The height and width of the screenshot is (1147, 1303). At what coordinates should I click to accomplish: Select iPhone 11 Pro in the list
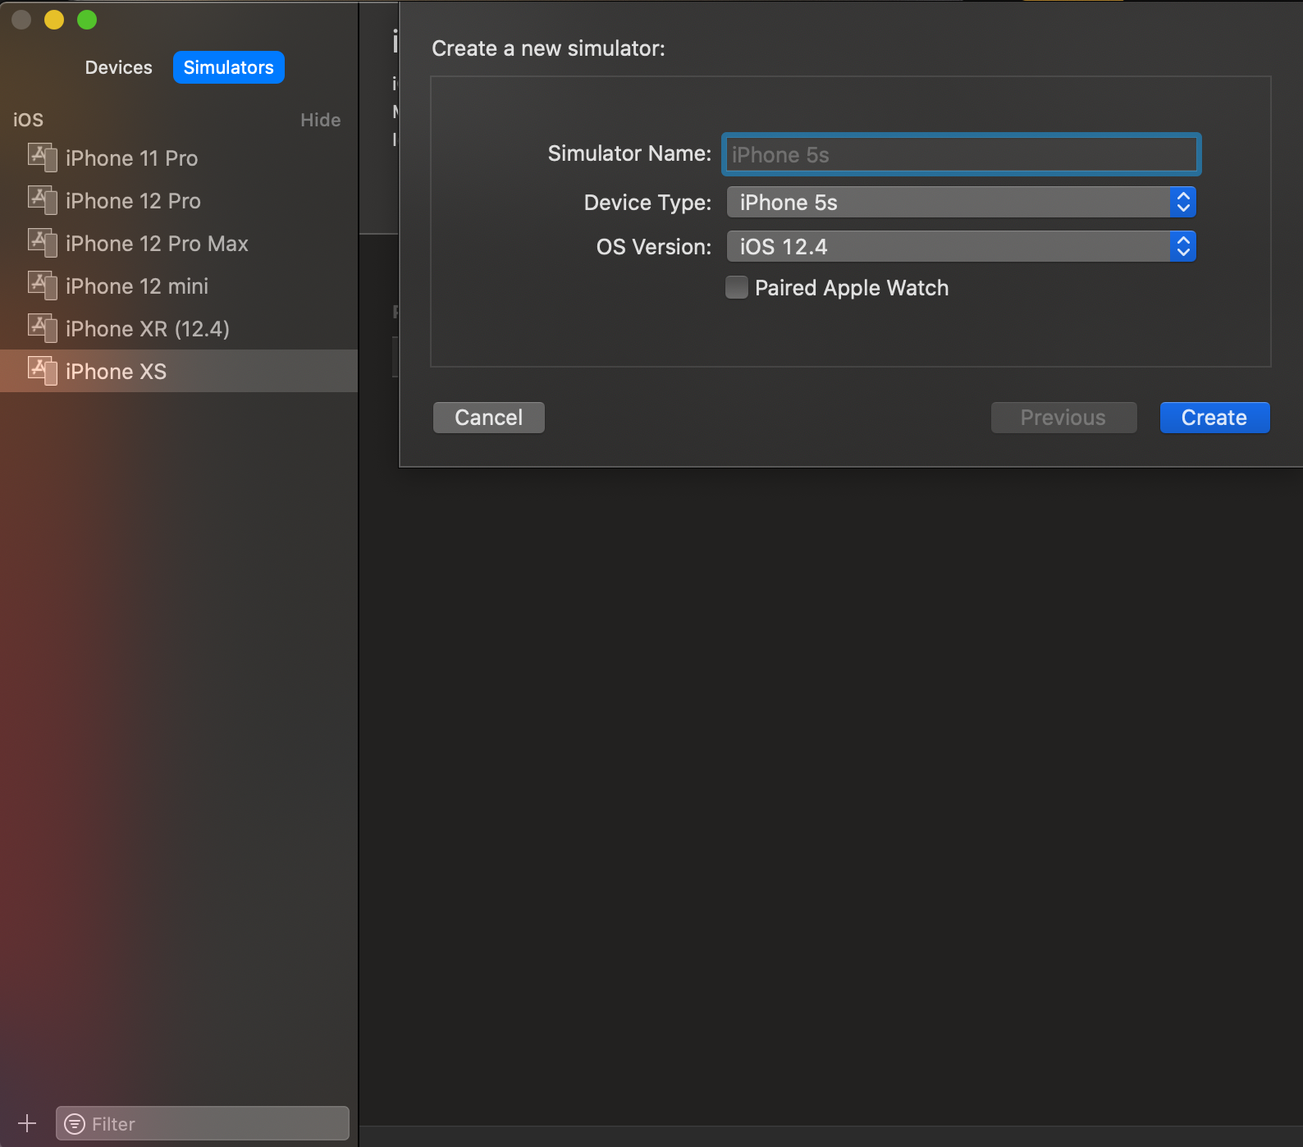[x=179, y=158]
